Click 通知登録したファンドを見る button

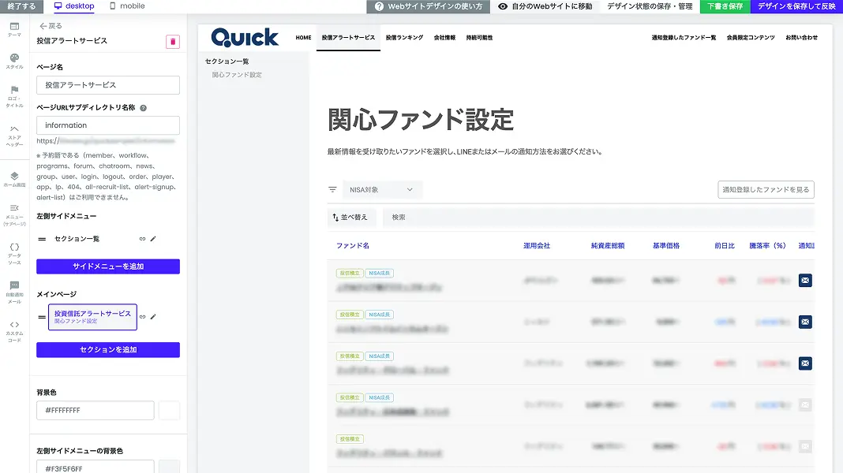click(766, 189)
